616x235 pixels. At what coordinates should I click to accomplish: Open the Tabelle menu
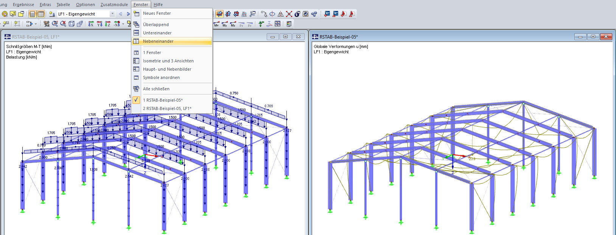click(x=63, y=5)
